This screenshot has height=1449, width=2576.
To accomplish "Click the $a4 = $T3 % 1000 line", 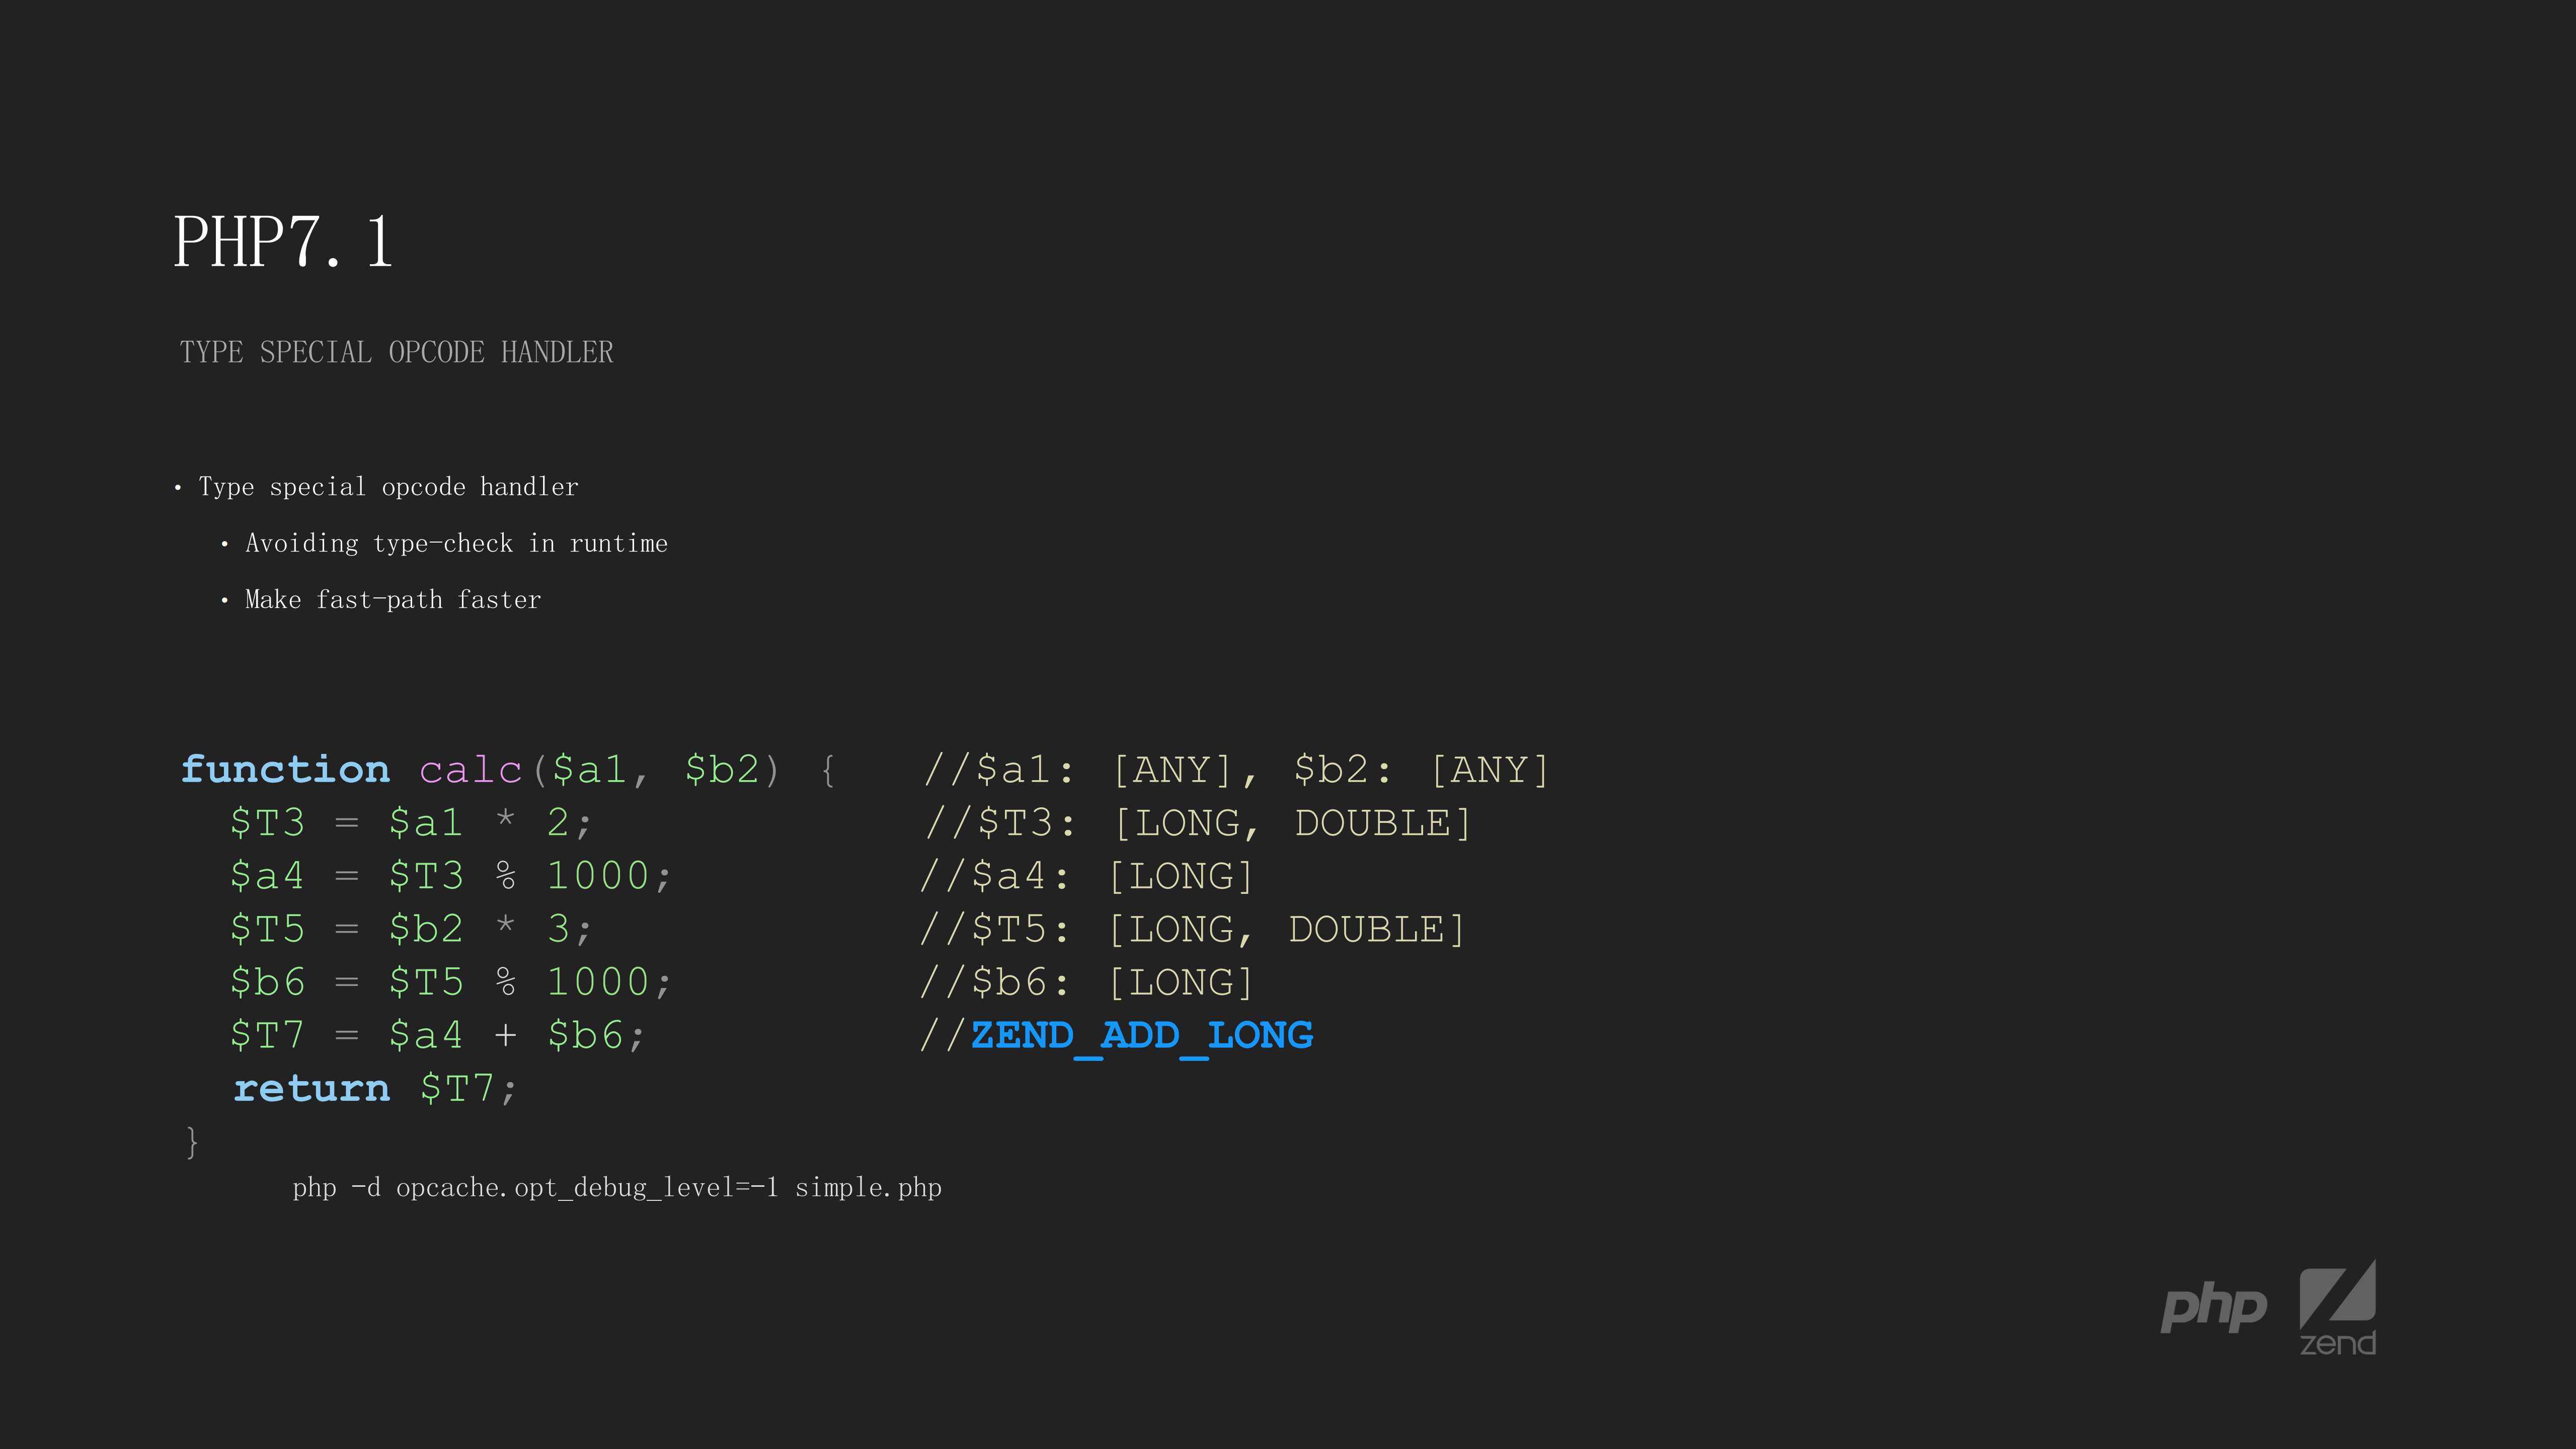I will click(x=450, y=875).
